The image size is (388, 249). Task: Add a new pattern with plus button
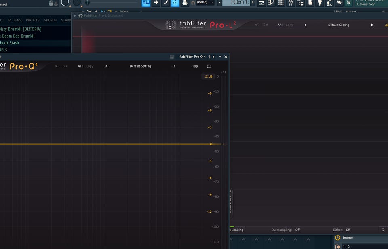click(x=253, y=2)
